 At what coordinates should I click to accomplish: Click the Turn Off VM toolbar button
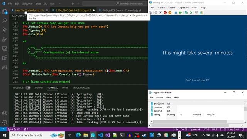pos(161,13)
